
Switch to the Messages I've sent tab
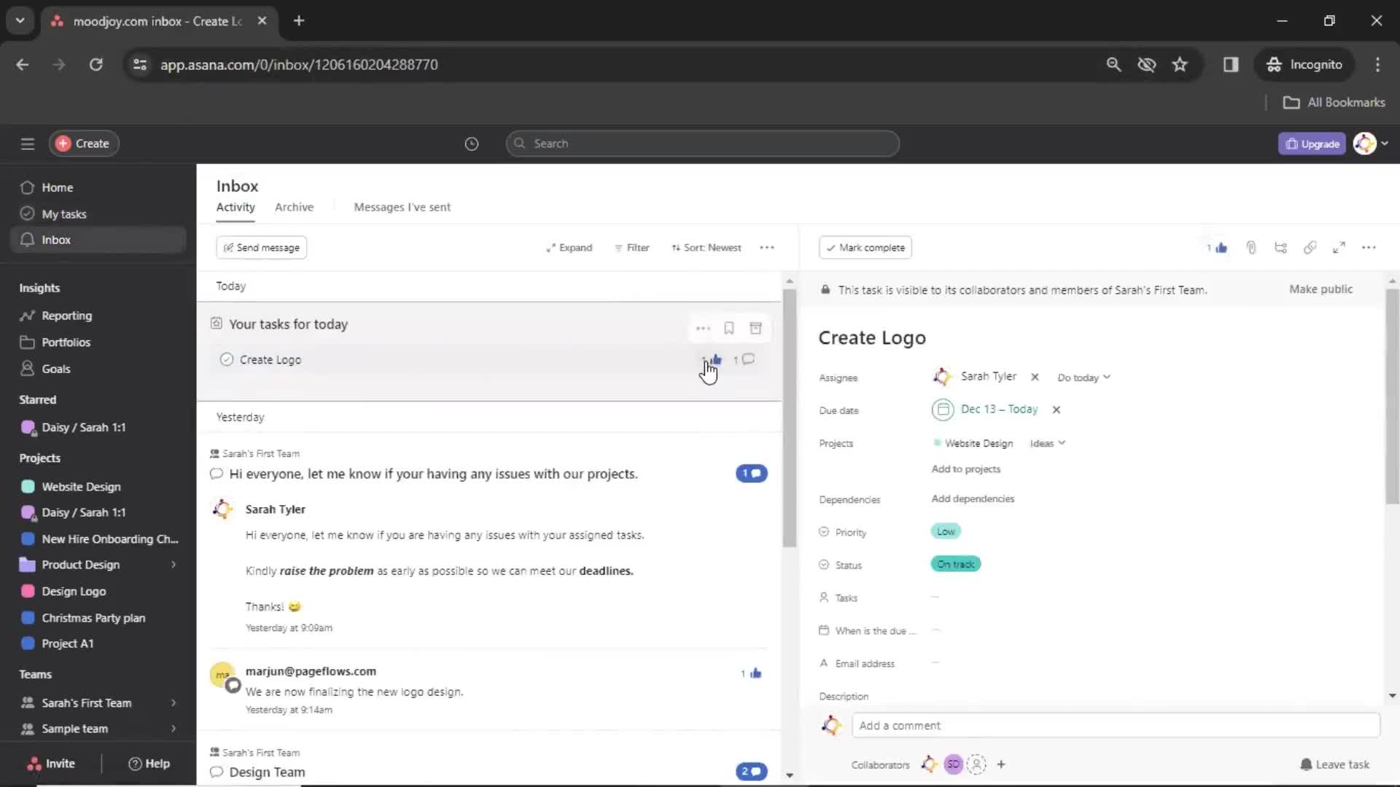tap(402, 207)
